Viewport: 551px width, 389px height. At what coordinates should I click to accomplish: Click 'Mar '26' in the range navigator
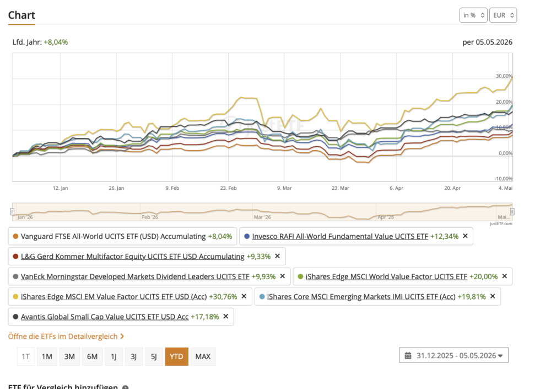[x=262, y=217]
